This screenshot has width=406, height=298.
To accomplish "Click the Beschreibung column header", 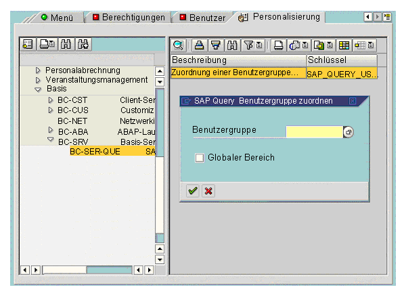I will point(238,60).
